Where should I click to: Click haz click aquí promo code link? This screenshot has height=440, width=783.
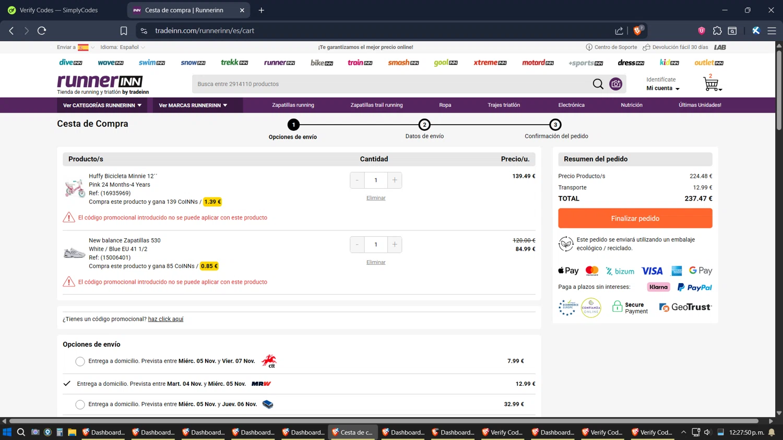click(165, 319)
